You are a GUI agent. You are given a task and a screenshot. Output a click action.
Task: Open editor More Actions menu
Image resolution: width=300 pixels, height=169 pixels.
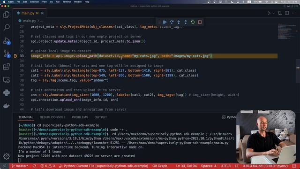click(x=294, y=13)
